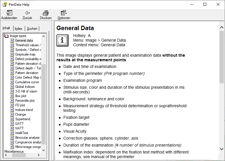Click the General Data heading
The width and height of the screenshot is (225, 161).
tap(75, 28)
